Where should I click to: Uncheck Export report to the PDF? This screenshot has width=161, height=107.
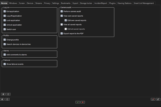(61, 33)
